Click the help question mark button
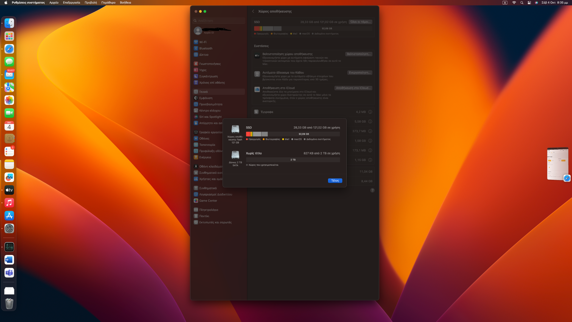The image size is (572, 322). [x=372, y=190]
